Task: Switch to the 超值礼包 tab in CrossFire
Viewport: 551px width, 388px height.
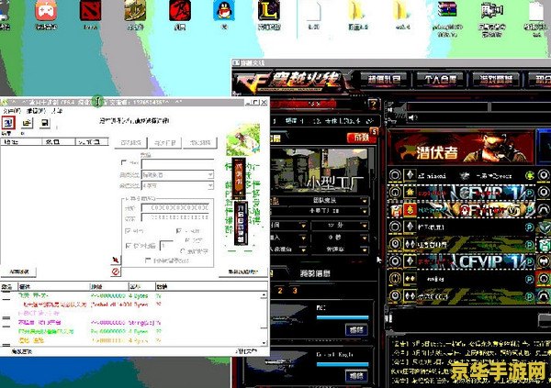Action: 384,79
